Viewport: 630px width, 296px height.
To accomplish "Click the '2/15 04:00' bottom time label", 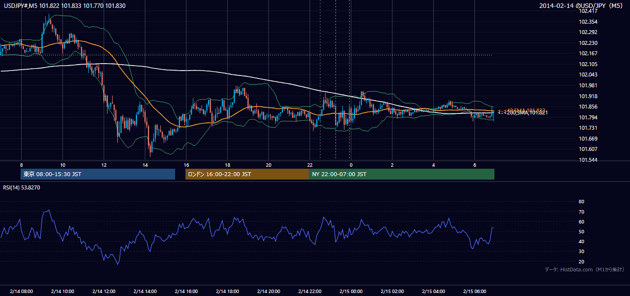I will click(433, 292).
